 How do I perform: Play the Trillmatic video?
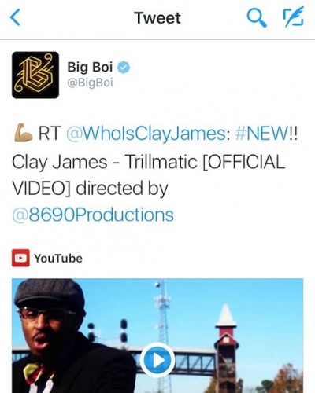(157, 360)
